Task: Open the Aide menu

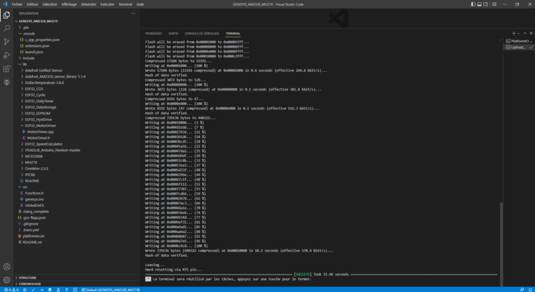Action: (x=140, y=4)
